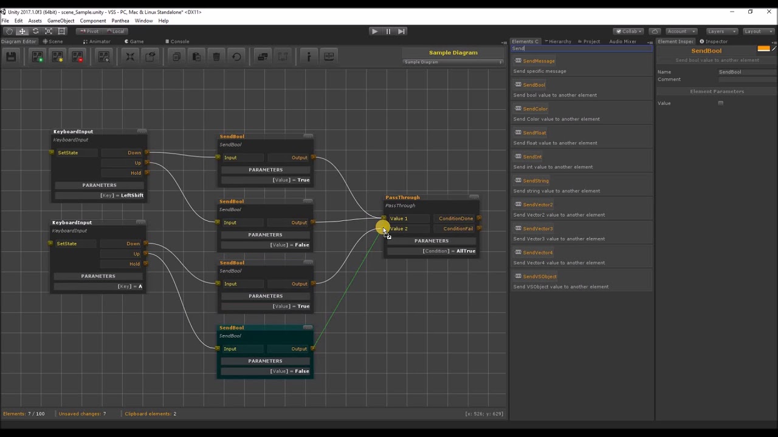
Task: Select the Unity Rotate tool
Action: click(x=35, y=31)
